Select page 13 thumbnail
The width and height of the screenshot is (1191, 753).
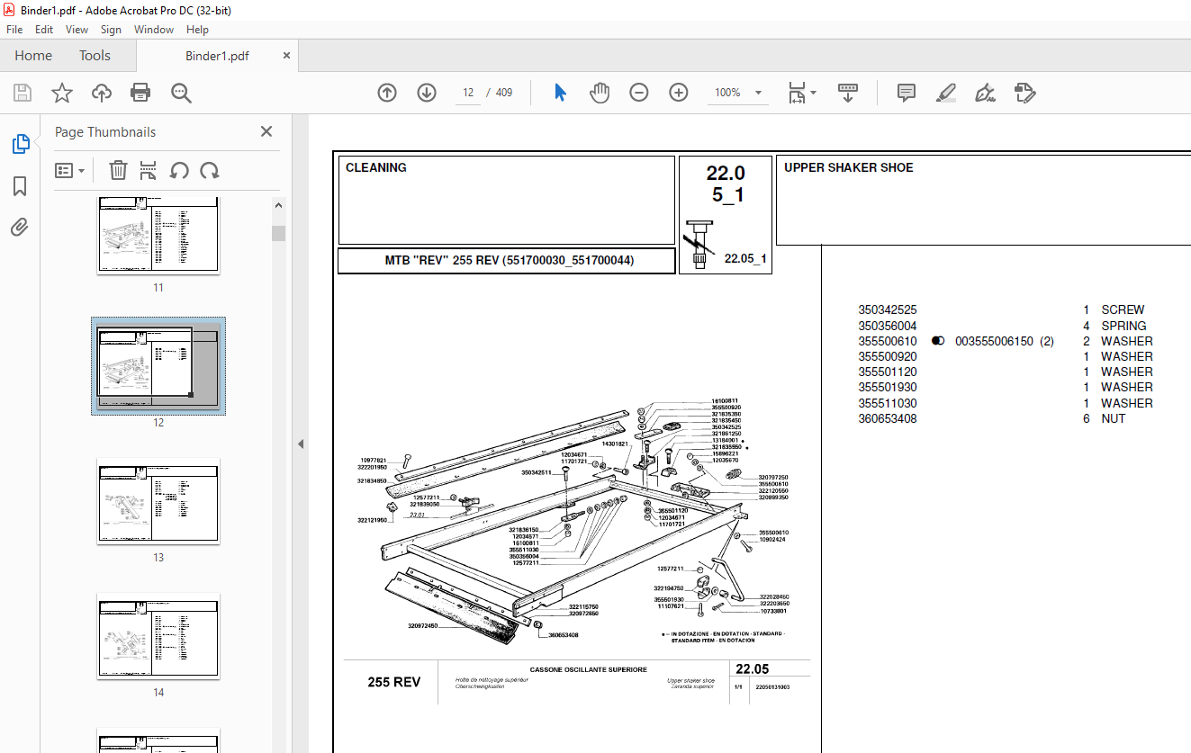158,500
